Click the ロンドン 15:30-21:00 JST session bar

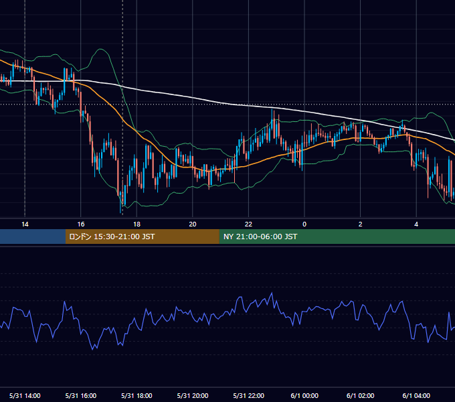(142, 237)
